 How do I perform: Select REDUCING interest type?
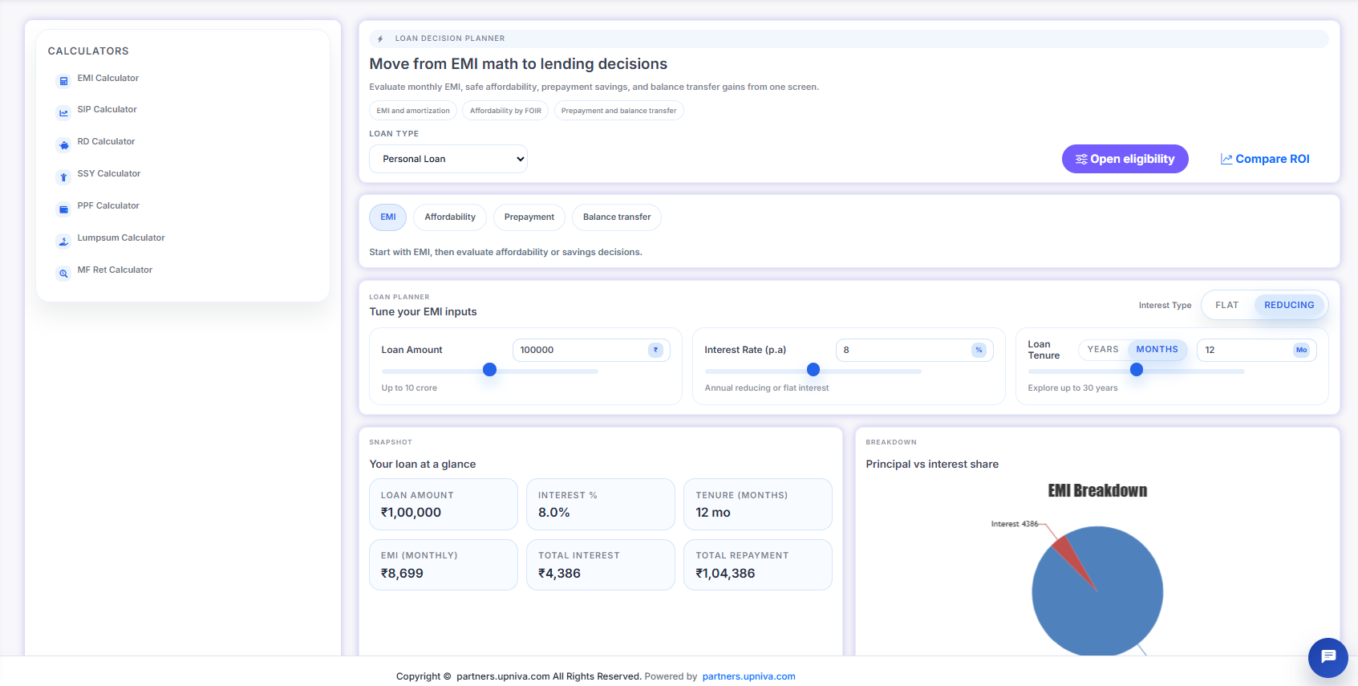click(1289, 305)
